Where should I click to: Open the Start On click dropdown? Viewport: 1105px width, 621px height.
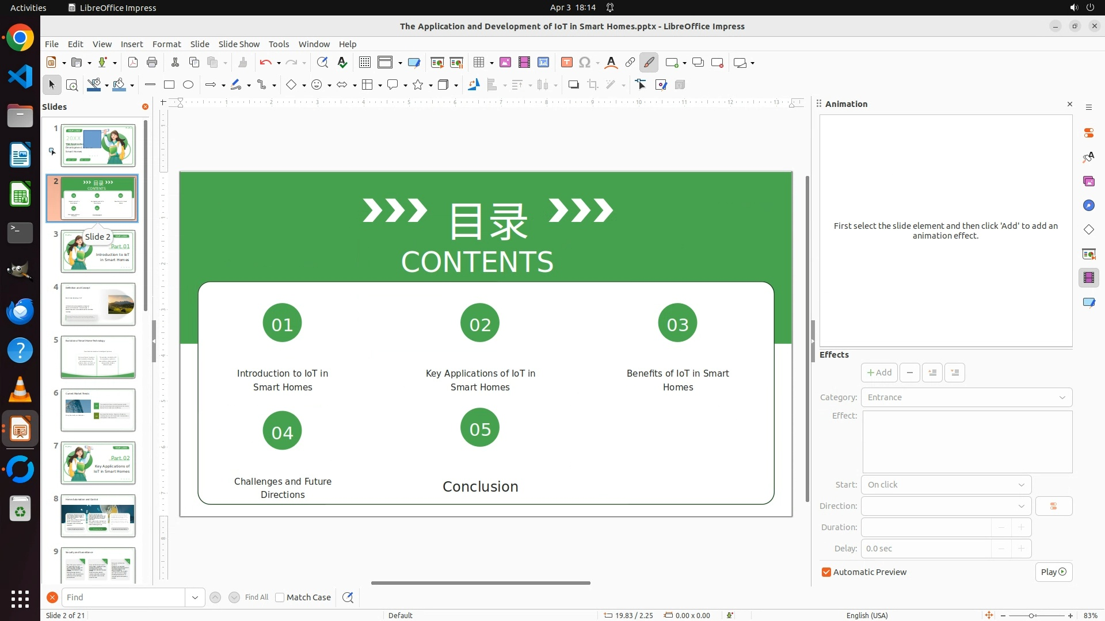coord(946,485)
